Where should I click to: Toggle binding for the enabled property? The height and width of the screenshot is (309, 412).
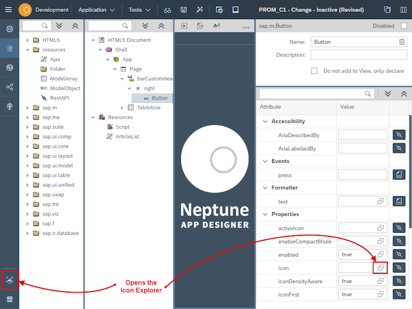pos(399,254)
